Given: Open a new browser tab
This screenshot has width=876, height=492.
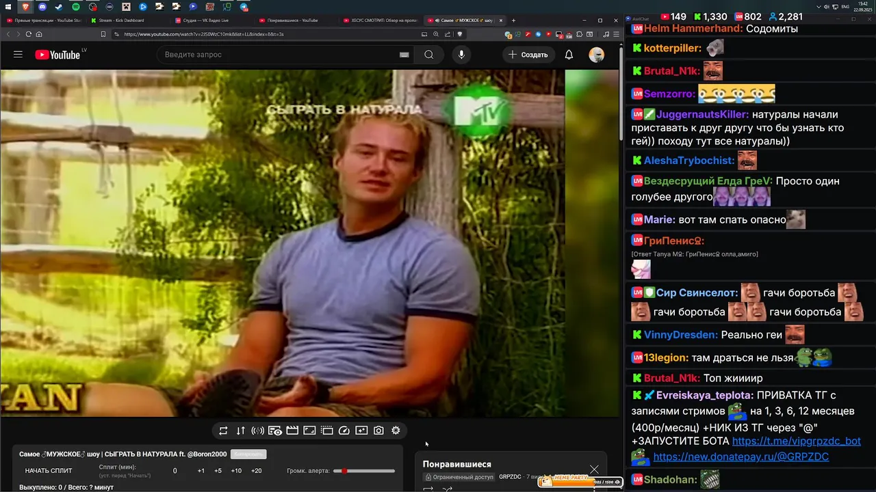Looking at the screenshot, I should [x=513, y=20].
